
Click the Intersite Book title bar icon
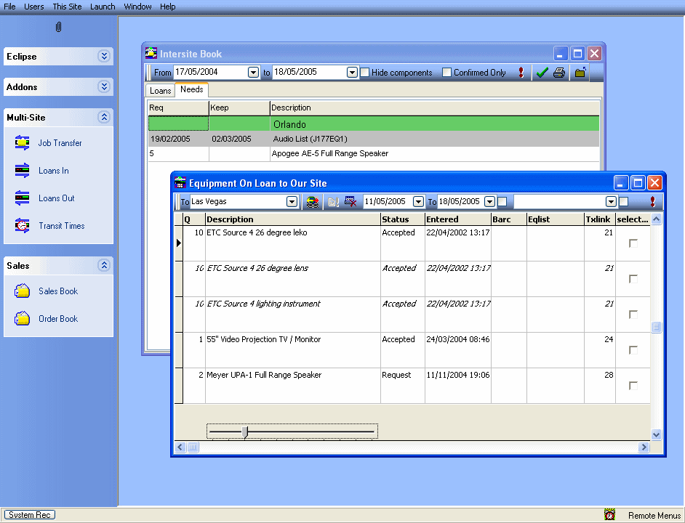pyautogui.click(x=151, y=53)
